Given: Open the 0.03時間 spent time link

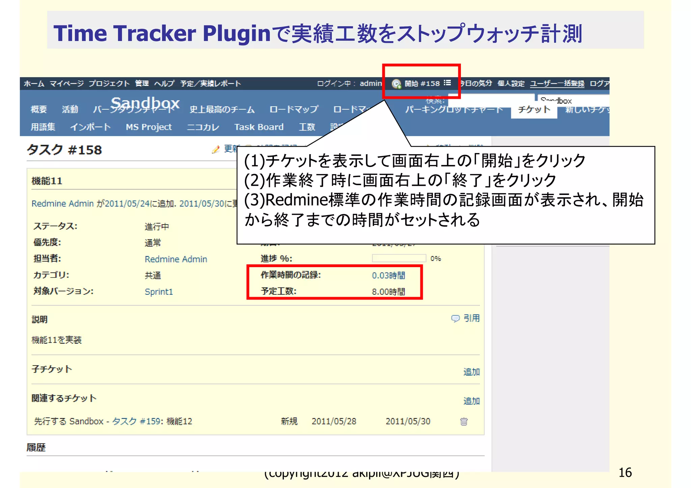Looking at the screenshot, I should point(389,276).
